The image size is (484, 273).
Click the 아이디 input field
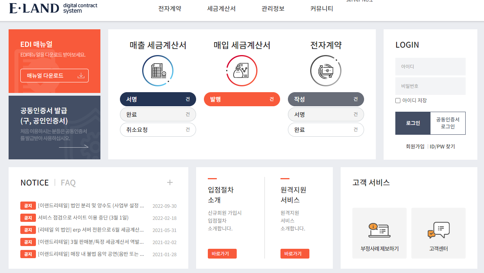(x=430, y=66)
